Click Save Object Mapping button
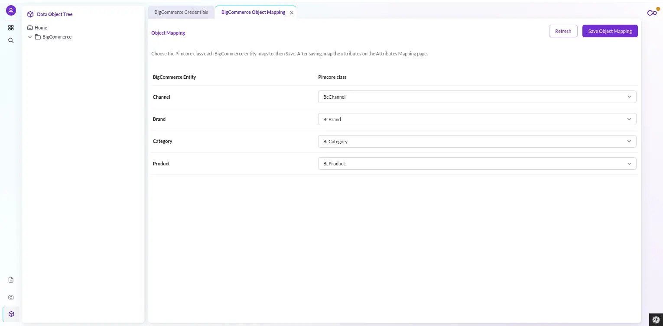Image resolution: width=663 pixels, height=326 pixels. (x=610, y=31)
